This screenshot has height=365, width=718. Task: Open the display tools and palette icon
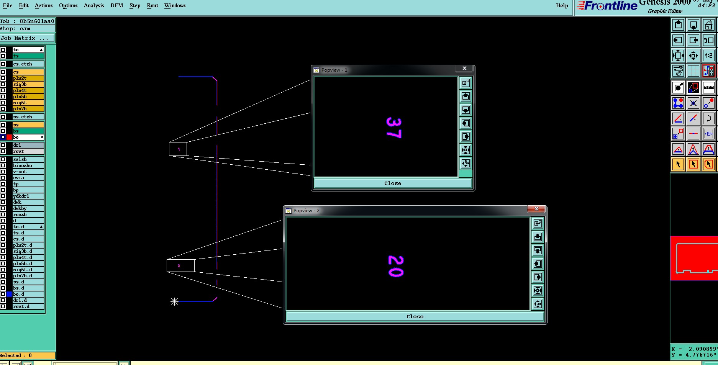(678, 71)
